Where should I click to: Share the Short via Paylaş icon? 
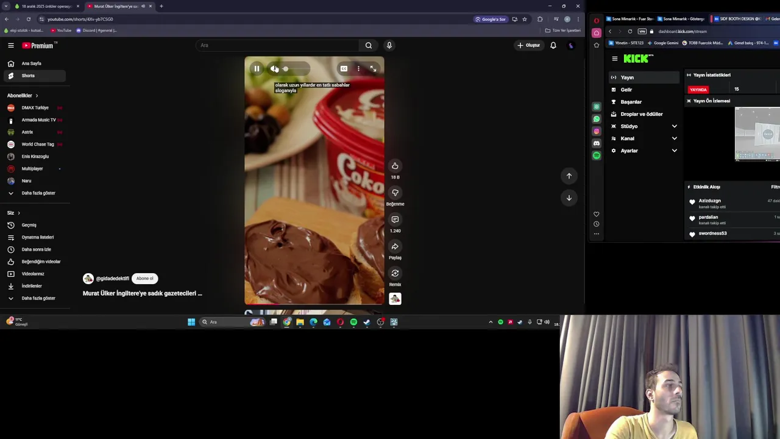click(x=395, y=246)
